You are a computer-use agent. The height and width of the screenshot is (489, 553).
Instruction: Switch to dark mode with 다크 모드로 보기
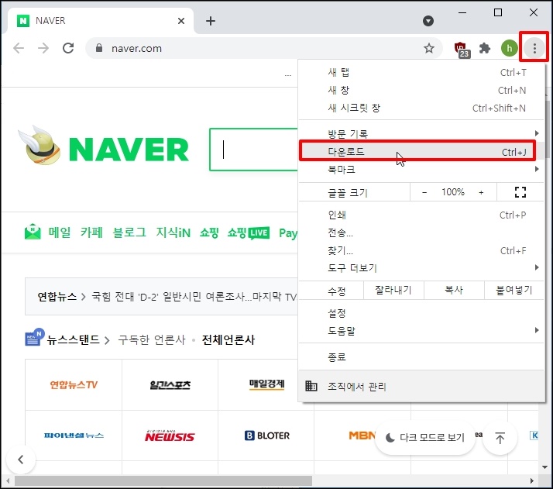pos(425,438)
